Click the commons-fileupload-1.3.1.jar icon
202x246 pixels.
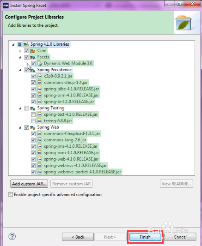click(x=39, y=134)
